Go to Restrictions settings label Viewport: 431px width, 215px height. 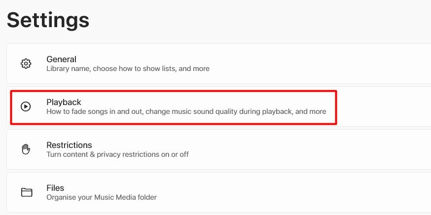click(69, 145)
